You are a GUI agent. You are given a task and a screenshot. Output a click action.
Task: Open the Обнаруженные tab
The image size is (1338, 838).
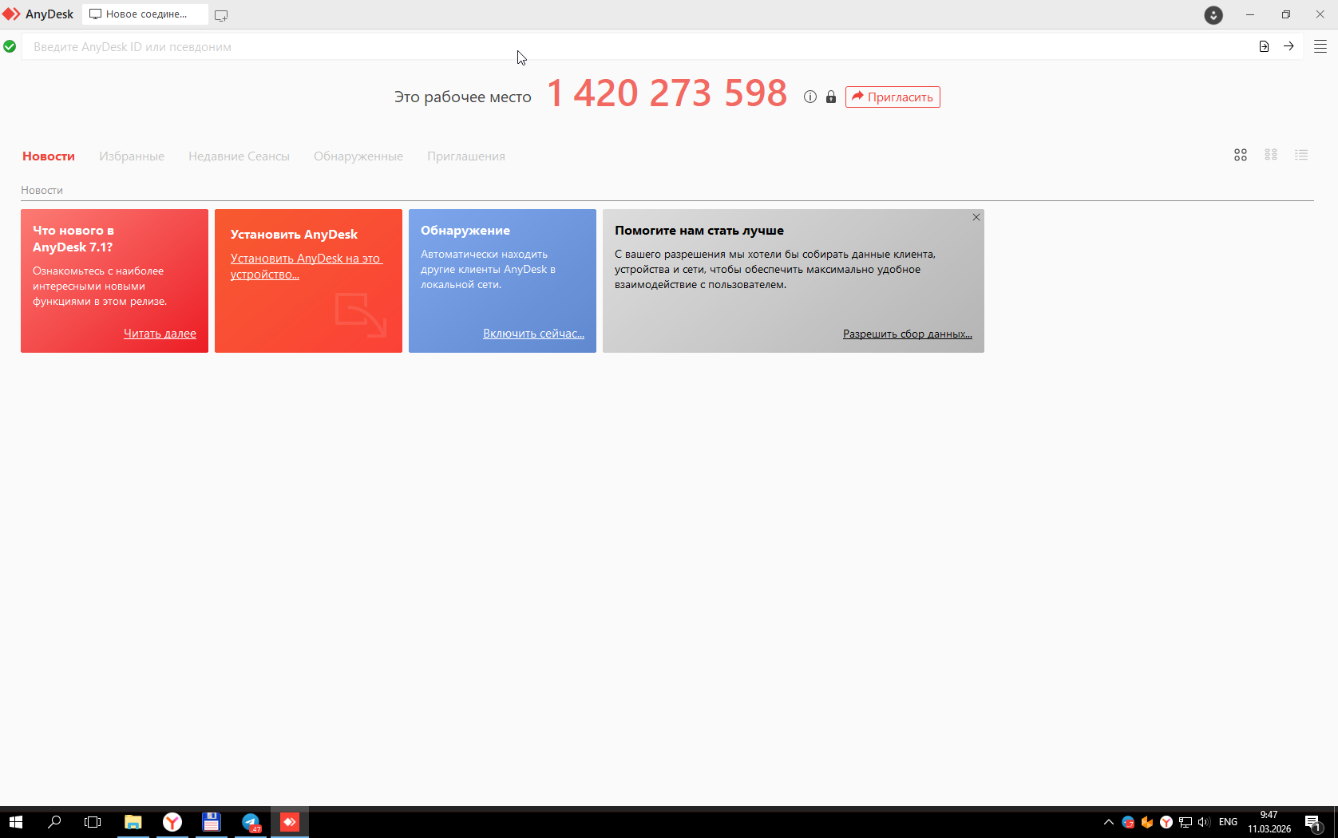358,156
